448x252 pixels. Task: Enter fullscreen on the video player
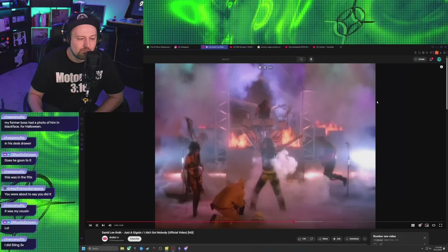click(441, 225)
